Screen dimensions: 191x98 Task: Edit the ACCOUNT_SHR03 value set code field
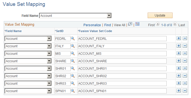pos(122,84)
